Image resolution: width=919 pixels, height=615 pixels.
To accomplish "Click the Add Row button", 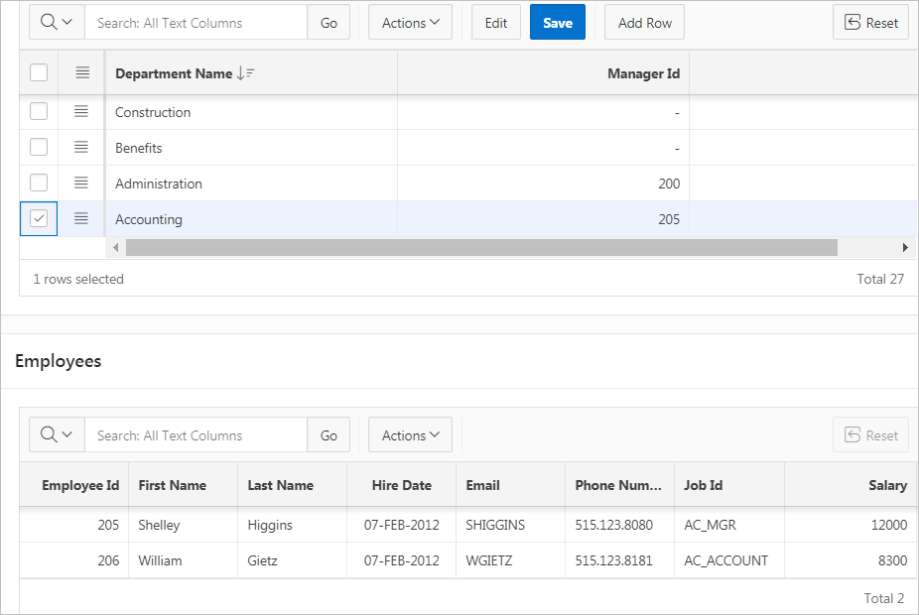I will click(x=644, y=23).
